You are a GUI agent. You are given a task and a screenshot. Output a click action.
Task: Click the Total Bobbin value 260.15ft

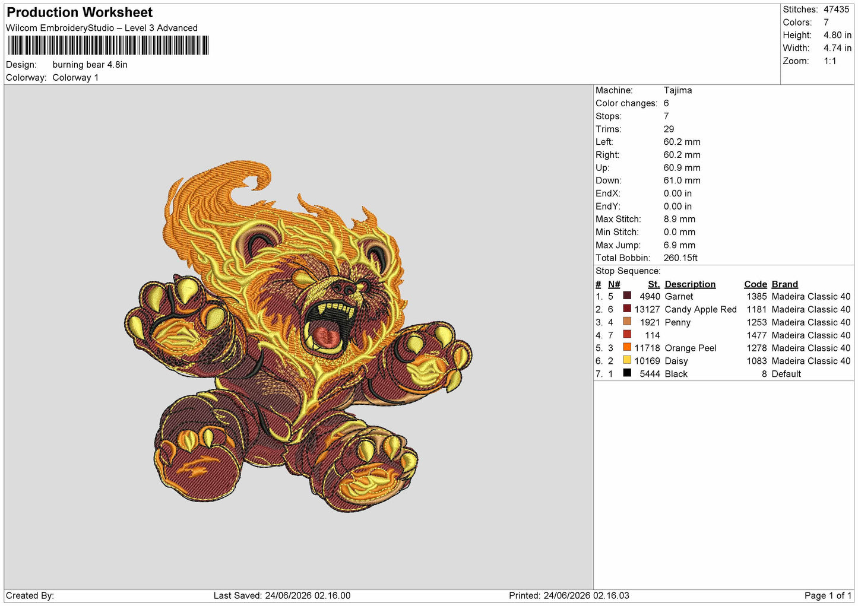pos(680,258)
